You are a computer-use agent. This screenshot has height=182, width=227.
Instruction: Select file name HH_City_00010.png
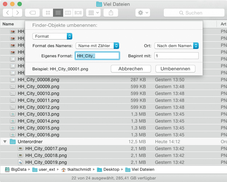38,94
